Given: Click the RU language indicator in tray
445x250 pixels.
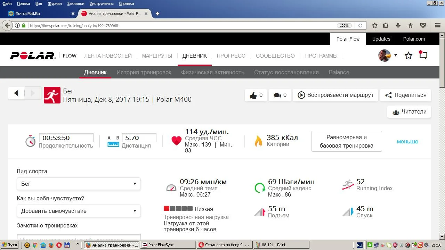Looking at the screenshot, I should tap(360, 245).
